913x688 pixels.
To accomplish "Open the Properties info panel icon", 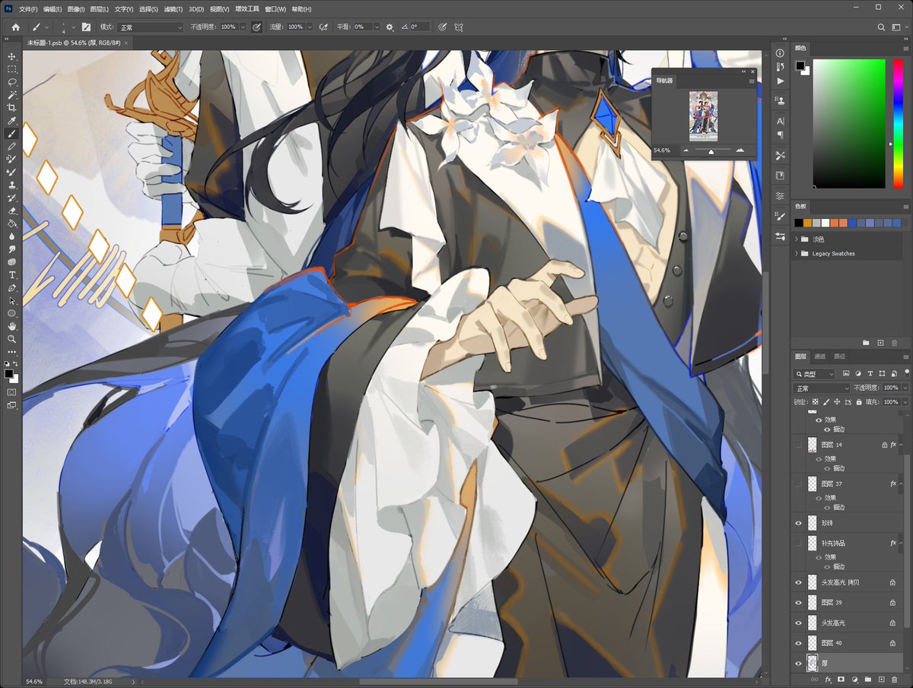I will [x=780, y=52].
